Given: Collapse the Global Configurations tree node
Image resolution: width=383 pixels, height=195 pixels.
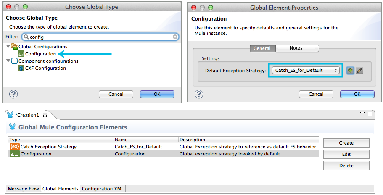Looking at the screenshot, I should click(x=8, y=46).
